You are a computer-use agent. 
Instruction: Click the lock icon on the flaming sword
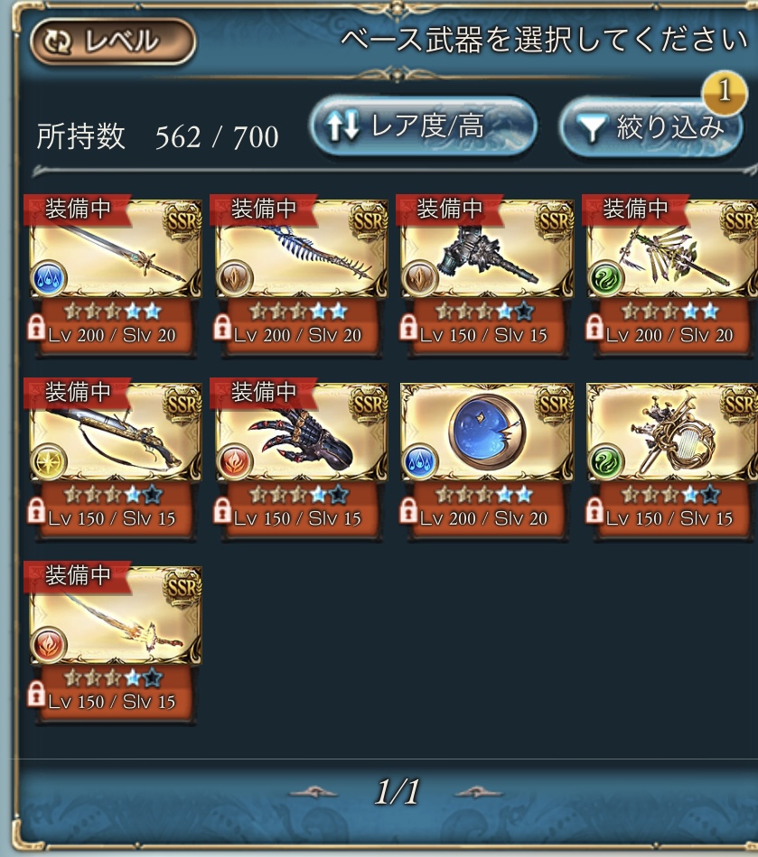point(36,694)
